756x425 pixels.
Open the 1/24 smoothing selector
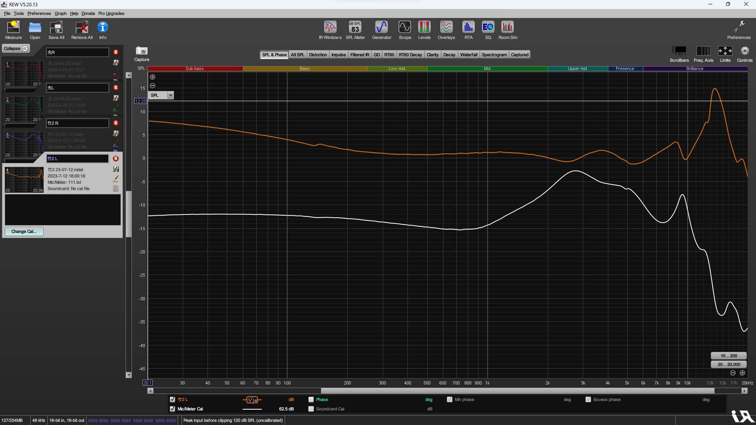252,400
